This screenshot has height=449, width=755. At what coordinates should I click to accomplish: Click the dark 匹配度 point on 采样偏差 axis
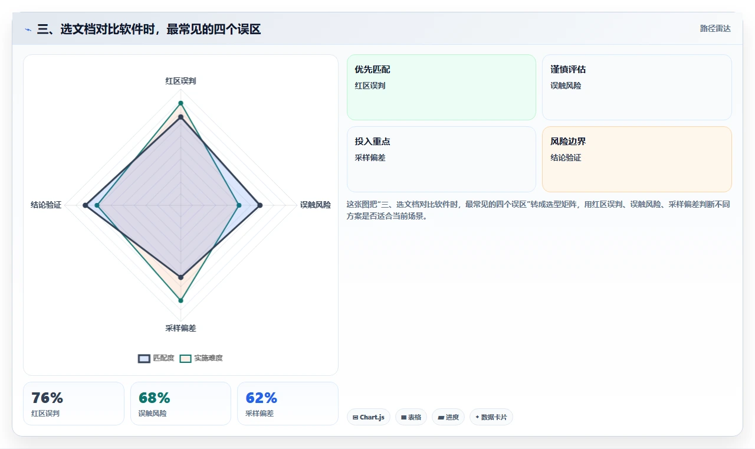[x=180, y=277]
